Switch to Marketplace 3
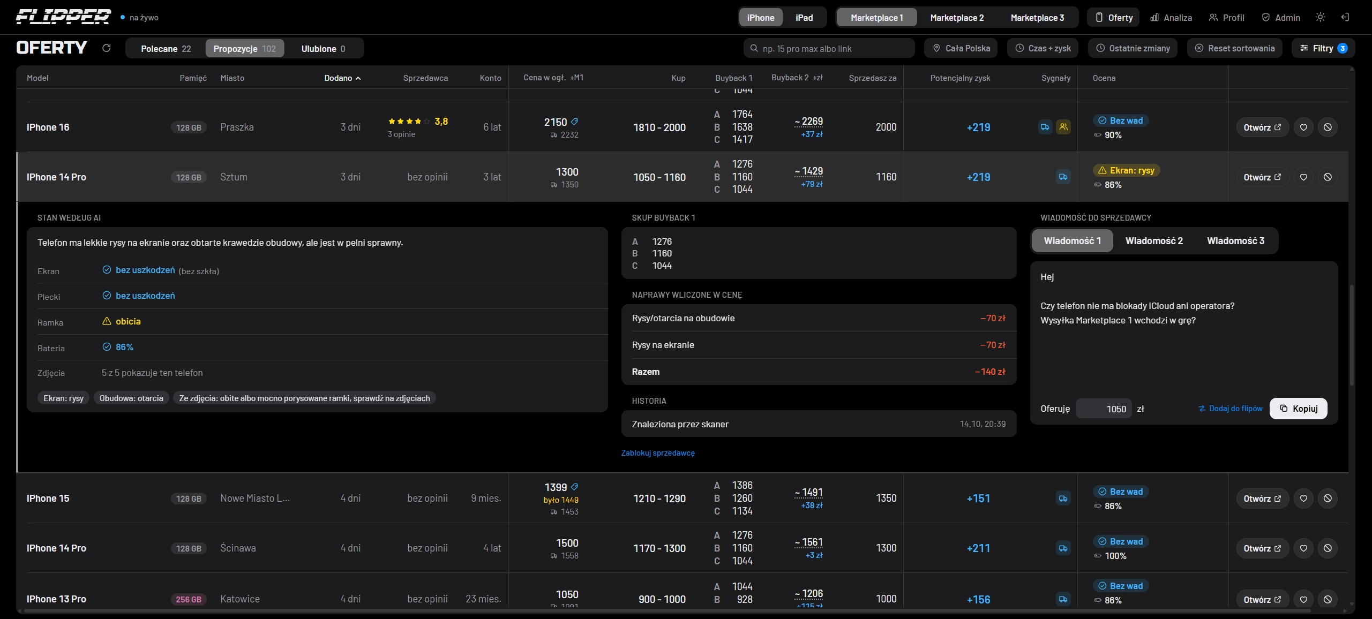 [x=1037, y=18]
